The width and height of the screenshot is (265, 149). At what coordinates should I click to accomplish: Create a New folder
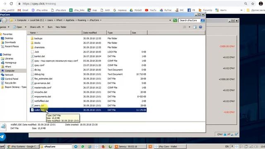coord(61,27)
